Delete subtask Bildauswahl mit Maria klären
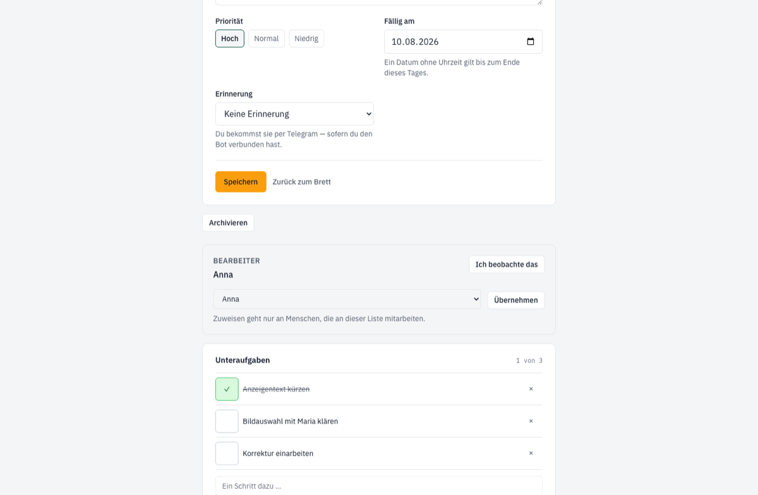Screen dimensions: 758x495 531,421
